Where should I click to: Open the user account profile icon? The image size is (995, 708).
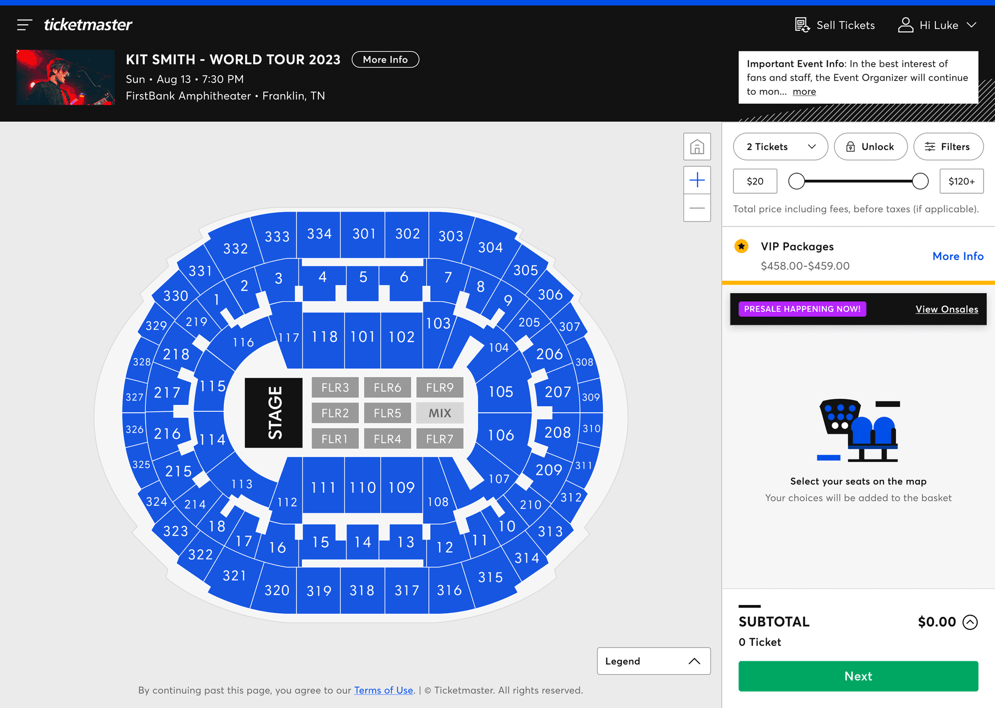(x=905, y=25)
